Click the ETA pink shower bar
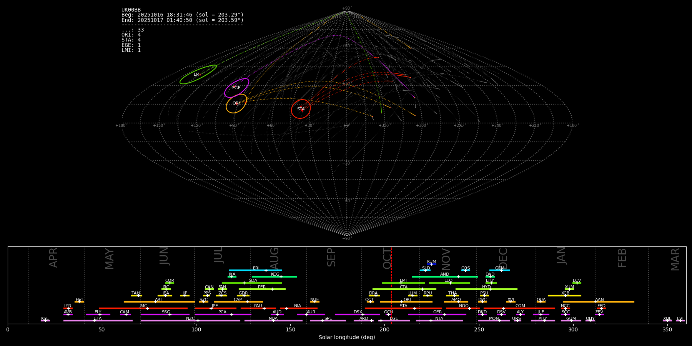Viewport: 692px width, 346px height. 98,321
